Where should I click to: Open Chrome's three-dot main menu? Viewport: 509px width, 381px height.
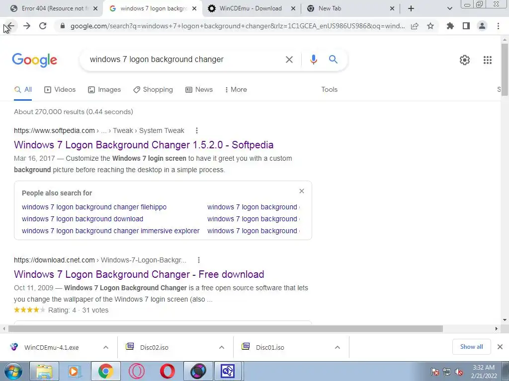(498, 26)
